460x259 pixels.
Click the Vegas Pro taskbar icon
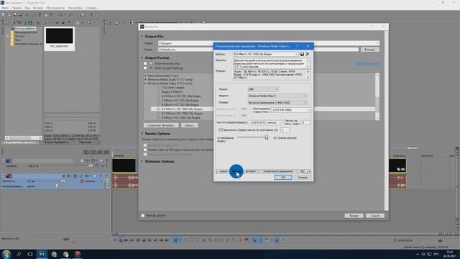[42, 254]
